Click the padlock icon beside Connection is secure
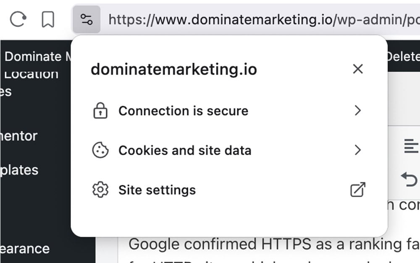Screen dimensions: 420x263 [100, 110]
